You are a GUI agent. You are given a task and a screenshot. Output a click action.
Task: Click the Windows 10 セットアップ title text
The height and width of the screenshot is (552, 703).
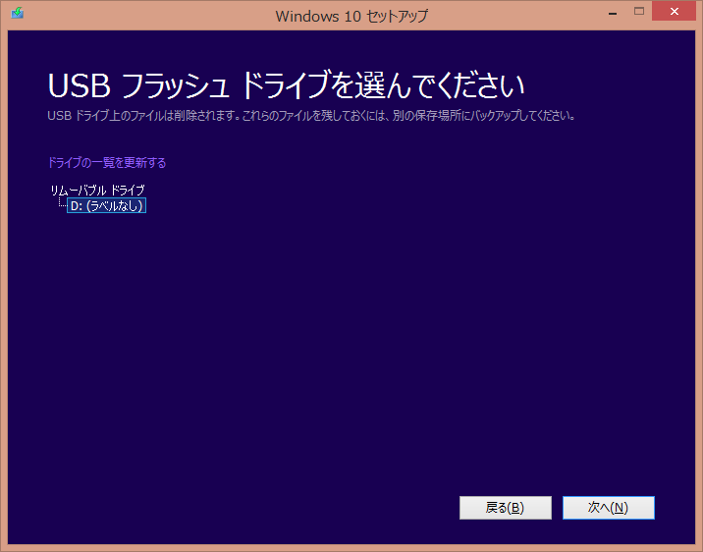click(351, 16)
